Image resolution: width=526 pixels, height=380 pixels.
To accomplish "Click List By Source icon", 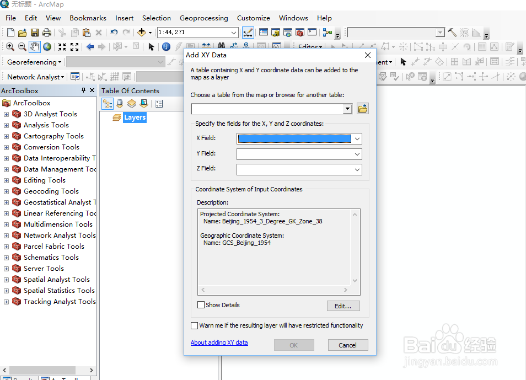I will pos(120,104).
